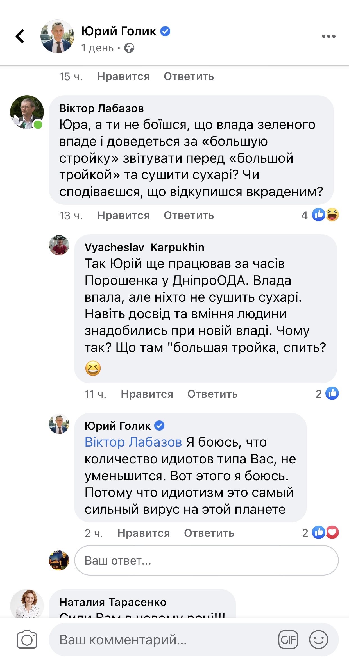Open Юрий Голик's header profile photo
349x657 pixels.
[57, 36]
